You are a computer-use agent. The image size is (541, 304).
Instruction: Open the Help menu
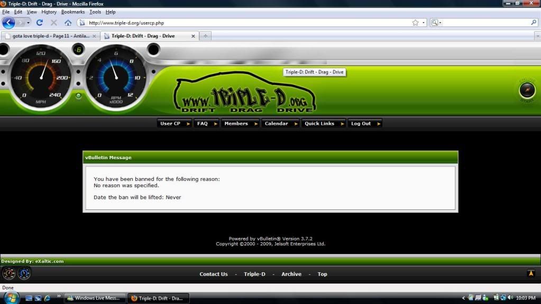pos(111,12)
